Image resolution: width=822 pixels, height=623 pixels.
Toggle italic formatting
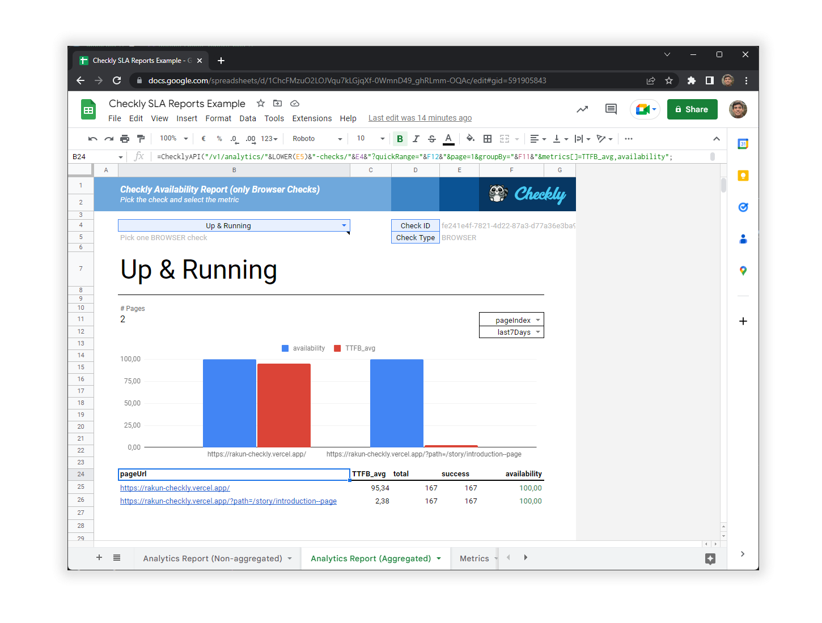tap(416, 138)
